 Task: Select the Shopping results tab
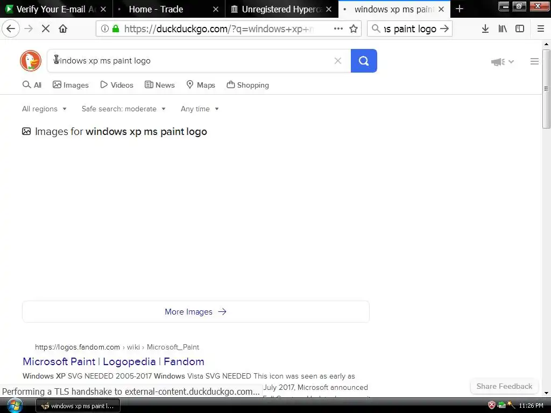pyautogui.click(x=248, y=85)
